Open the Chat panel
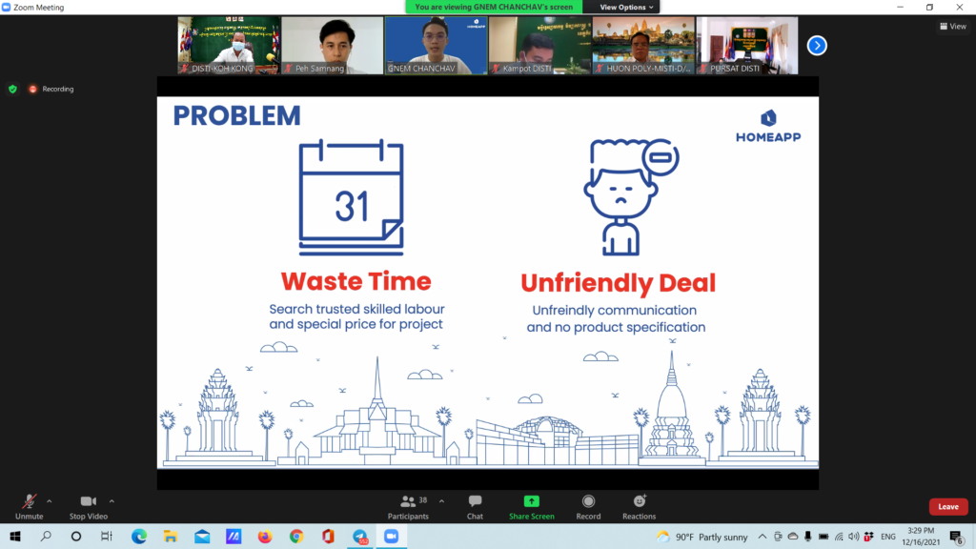Viewport: 976px width, 549px height. pos(475,502)
